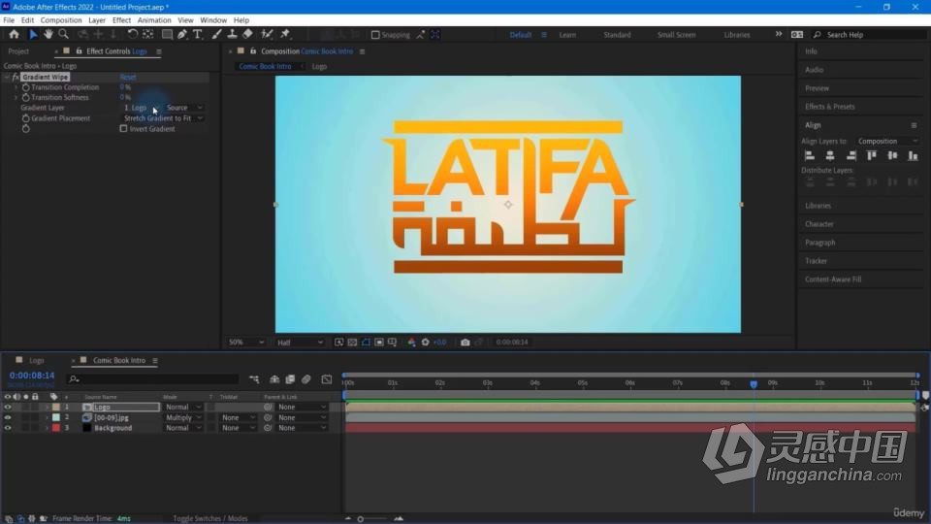The height and width of the screenshot is (524, 931).
Task: Open the Composition menu
Action: click(x=61, y=20)
